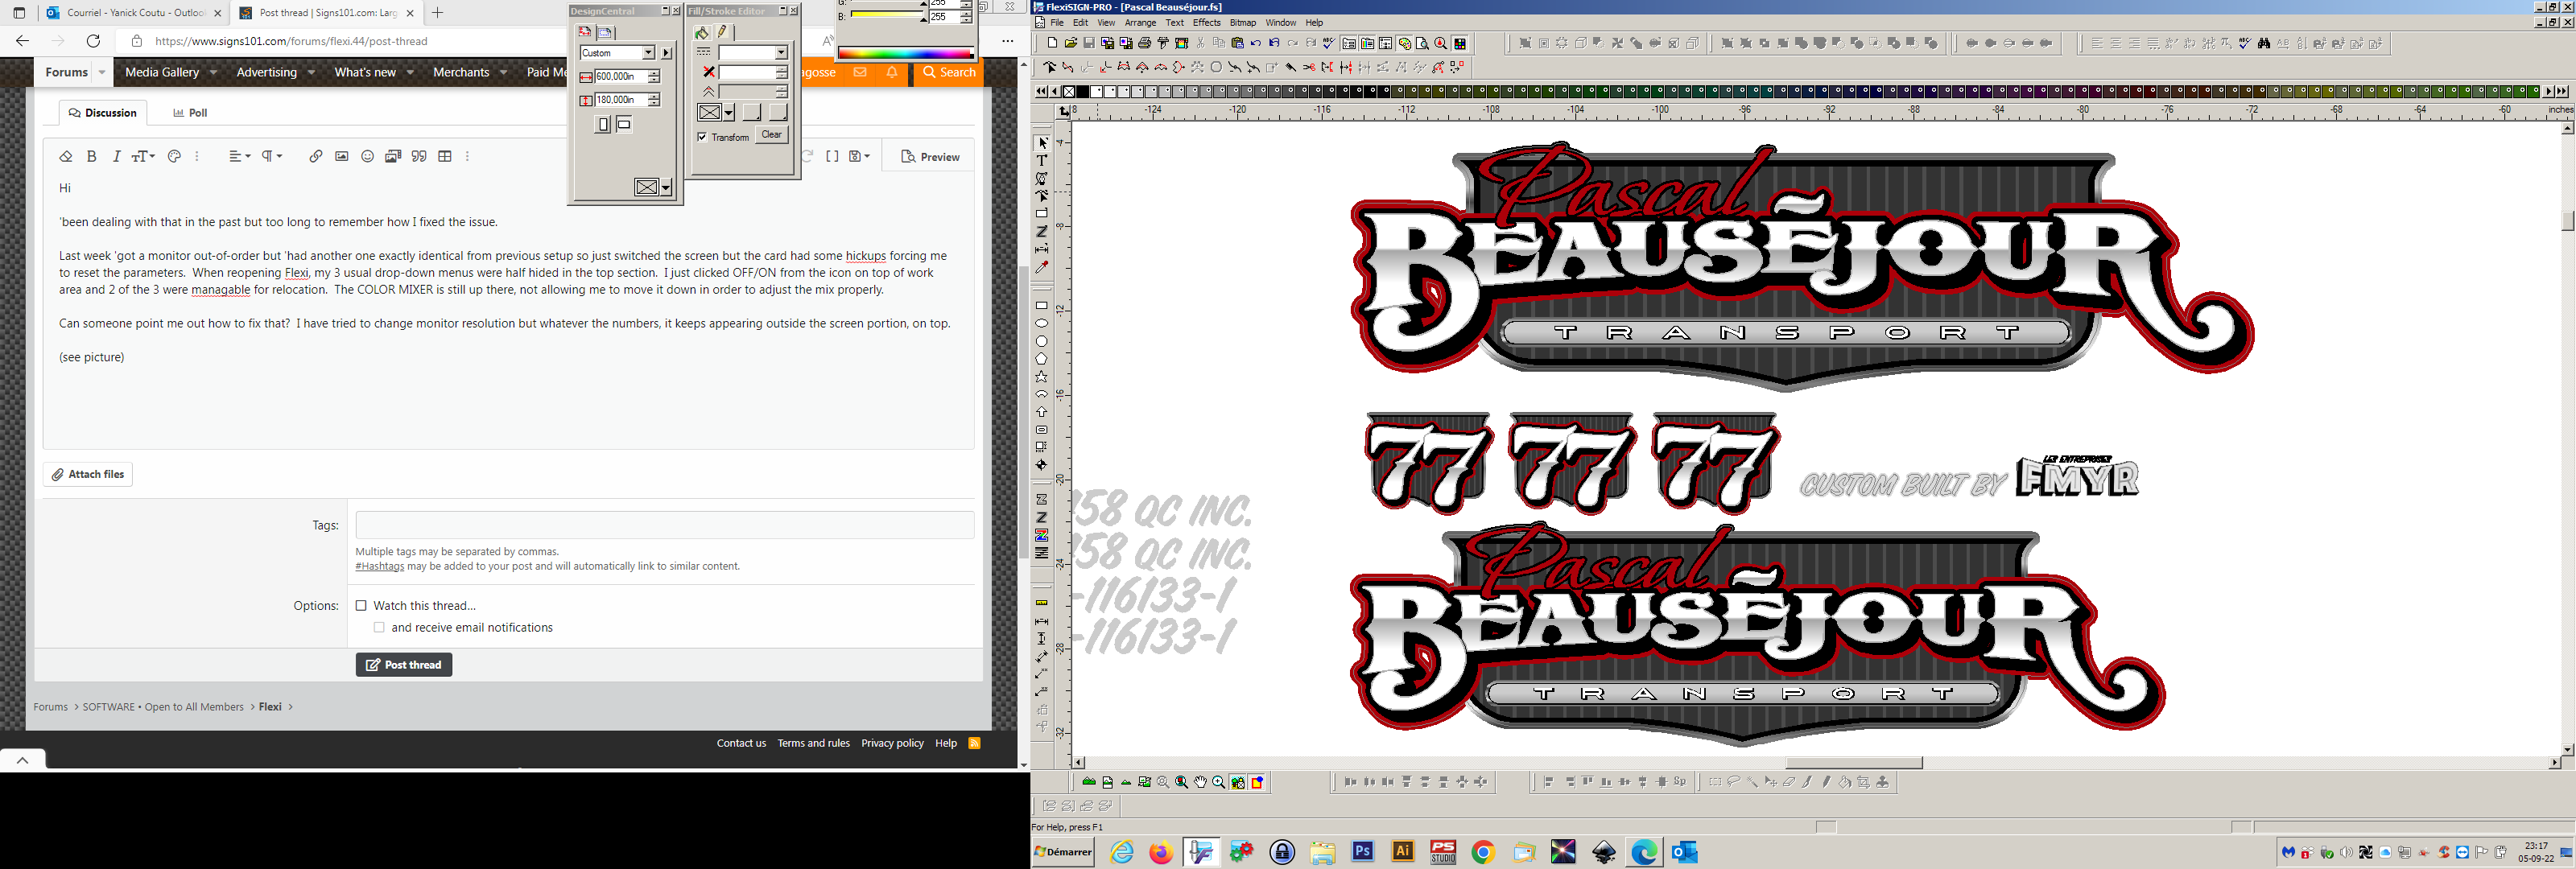
Task: Click Clear button in Fill/Stroke Editor
Action: (x=771, y=135)
